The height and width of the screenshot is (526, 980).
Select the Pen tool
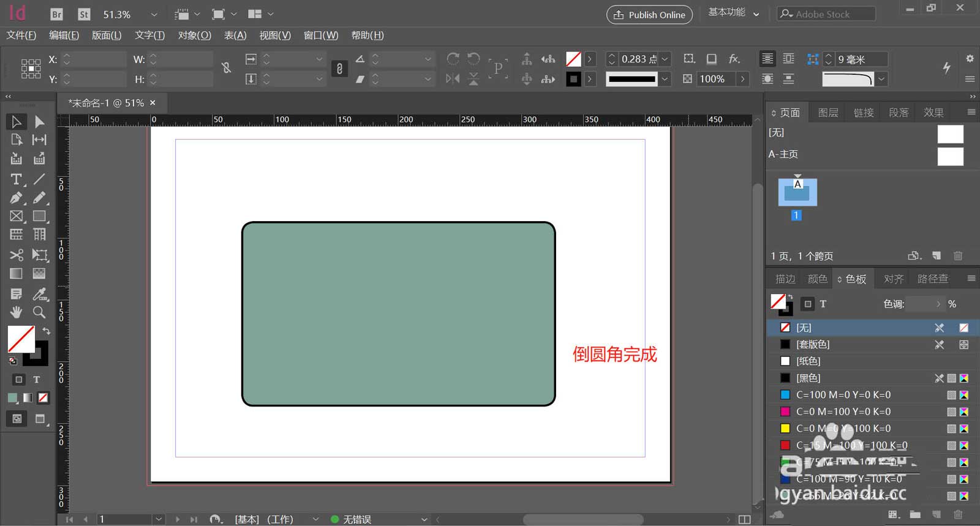click(x=17, y=198)
